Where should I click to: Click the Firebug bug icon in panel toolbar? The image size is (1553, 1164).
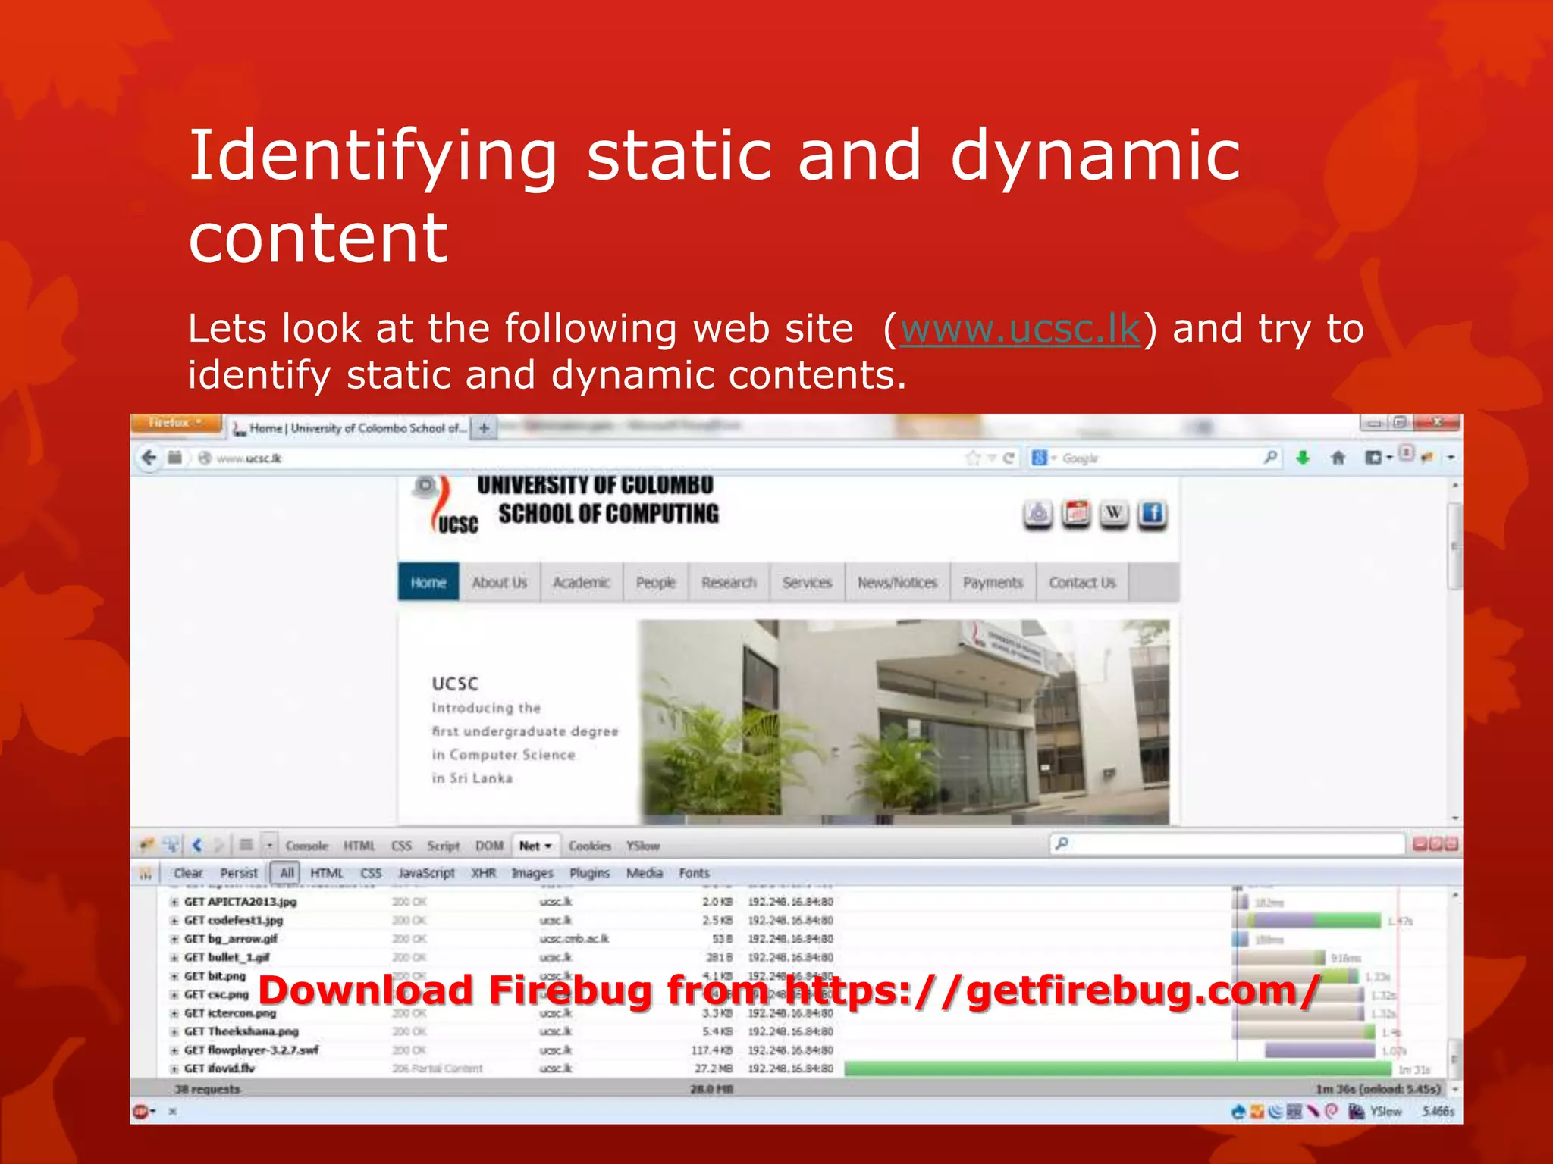(147, 845)
